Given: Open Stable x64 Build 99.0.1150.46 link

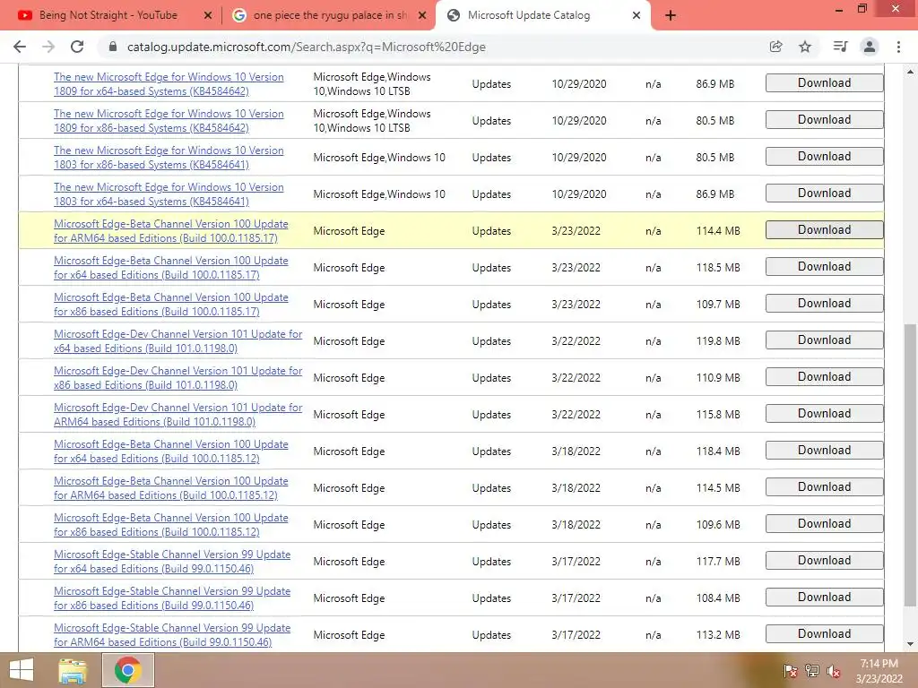Looking at the screenshot, I should [172, 562].
